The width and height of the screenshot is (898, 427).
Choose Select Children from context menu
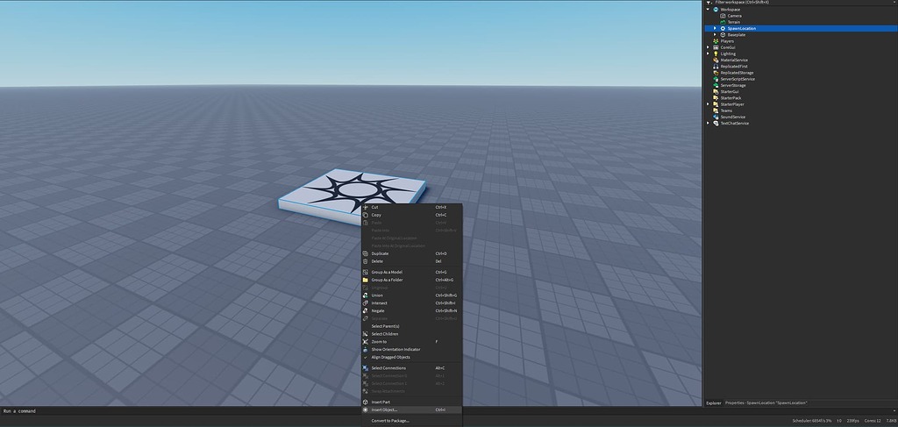(x=411, y=334)
